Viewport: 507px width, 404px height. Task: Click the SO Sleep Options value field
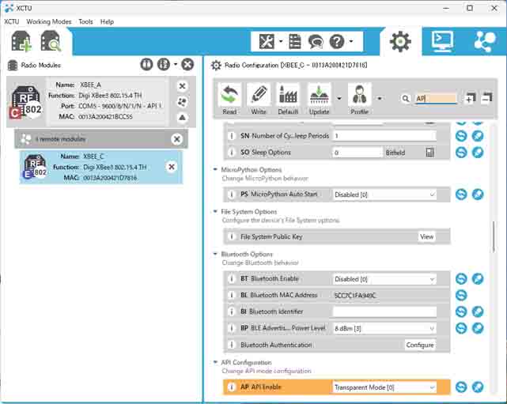tap(358, 153)
